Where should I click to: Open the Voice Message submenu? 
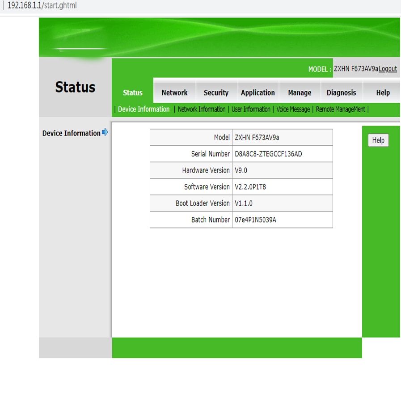pyautogui.click(x=293, y=109)
